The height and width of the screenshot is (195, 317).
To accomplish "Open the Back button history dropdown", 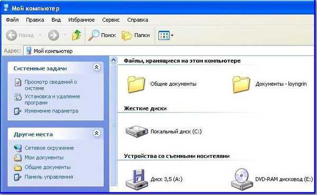I will (40, 35).
